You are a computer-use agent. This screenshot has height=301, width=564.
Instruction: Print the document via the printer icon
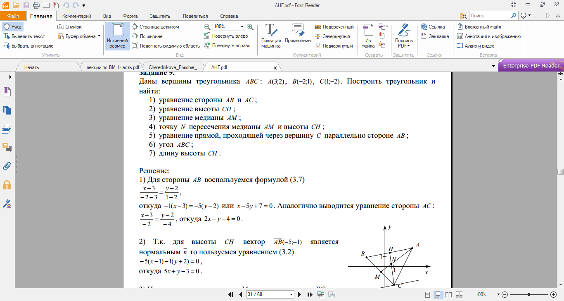point(36,5)
